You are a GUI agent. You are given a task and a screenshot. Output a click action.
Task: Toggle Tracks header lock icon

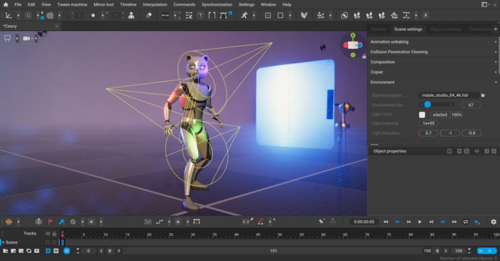point(54,234)
